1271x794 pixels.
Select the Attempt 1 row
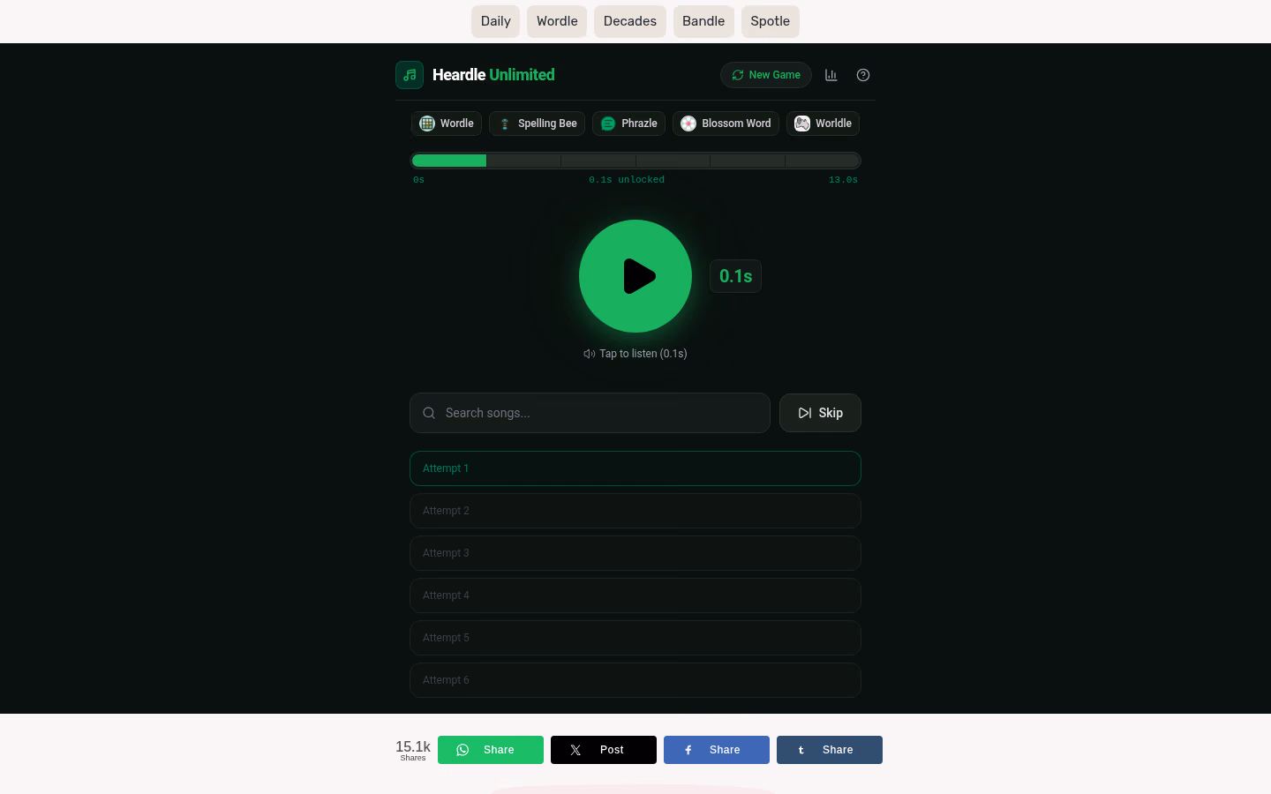coord(635,468)
